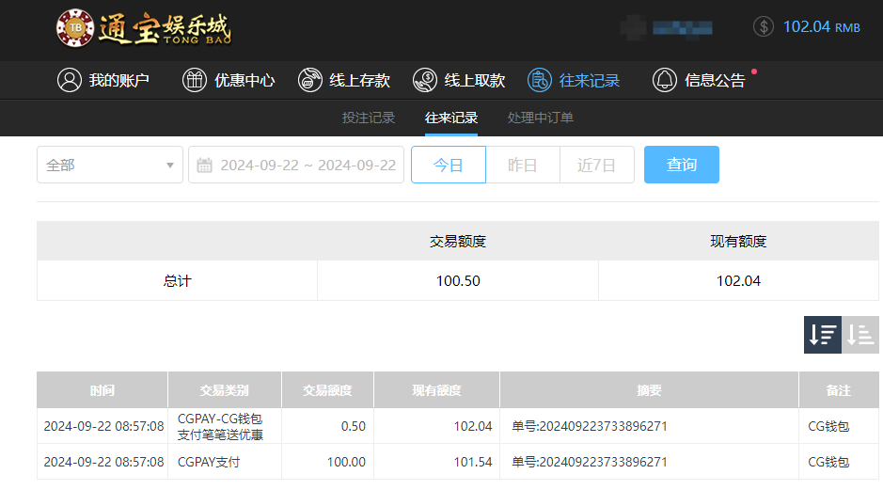Sort records in ascending order

(x=860, y=335)
